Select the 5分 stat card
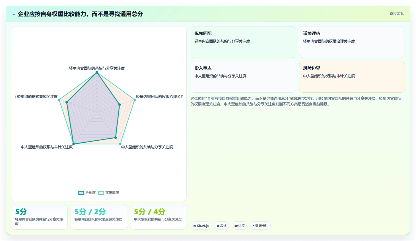Image resolution: width=416 pixels, height=241 pixels. (39, 217)
